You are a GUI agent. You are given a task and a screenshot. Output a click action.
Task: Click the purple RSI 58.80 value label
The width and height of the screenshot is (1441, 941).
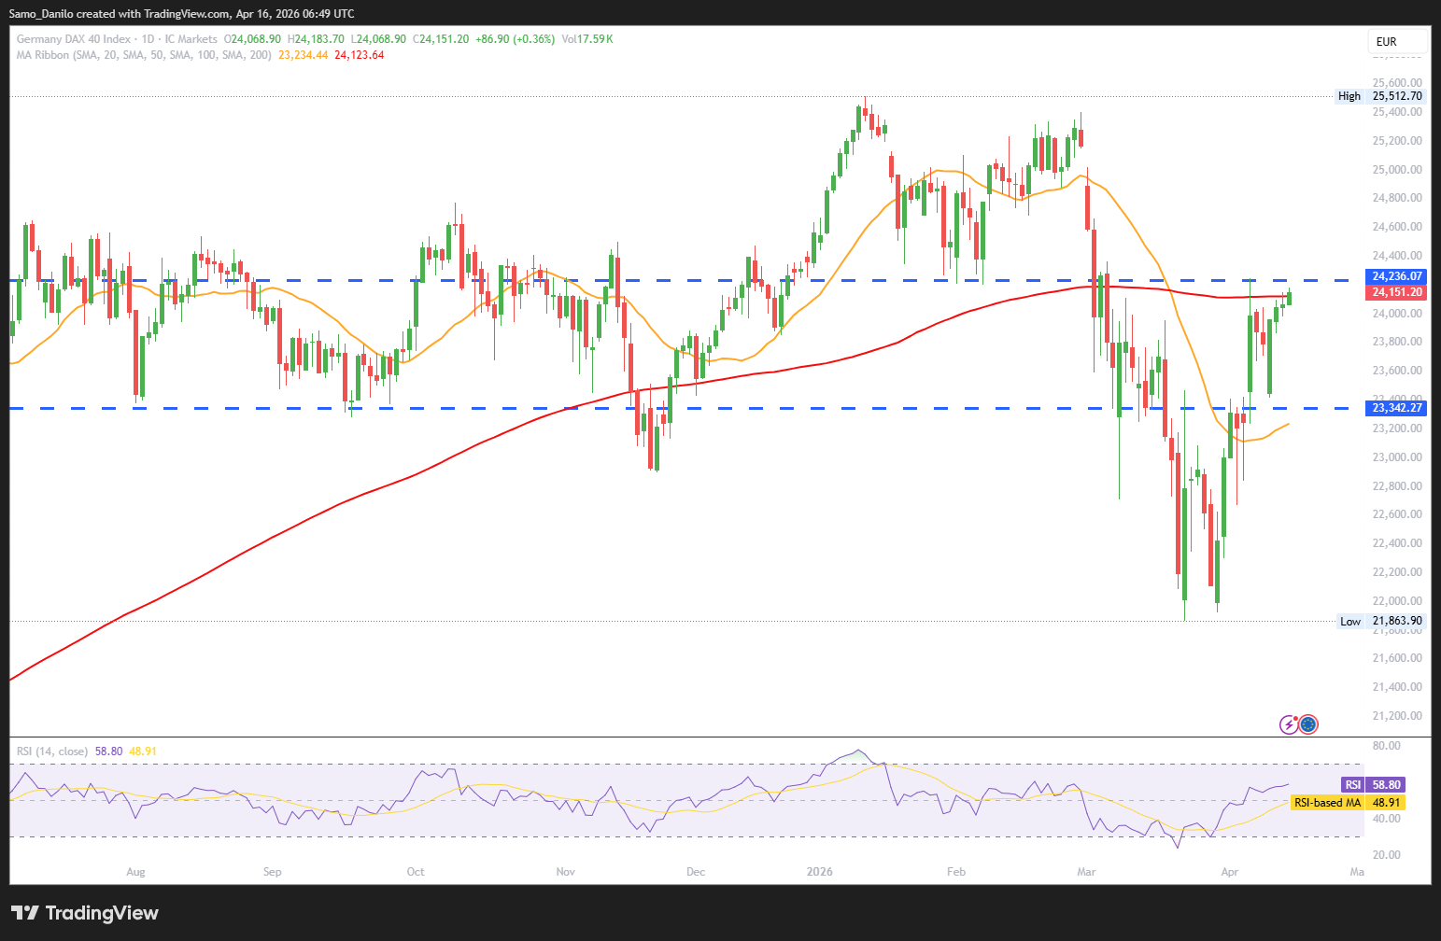(1373, 785)
